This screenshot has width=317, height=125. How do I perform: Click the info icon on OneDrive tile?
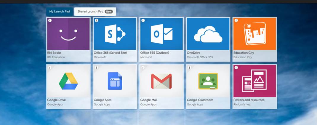click(x=190, y=20)
